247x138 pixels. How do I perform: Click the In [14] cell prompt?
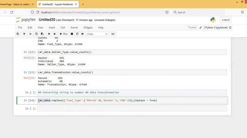30,100
